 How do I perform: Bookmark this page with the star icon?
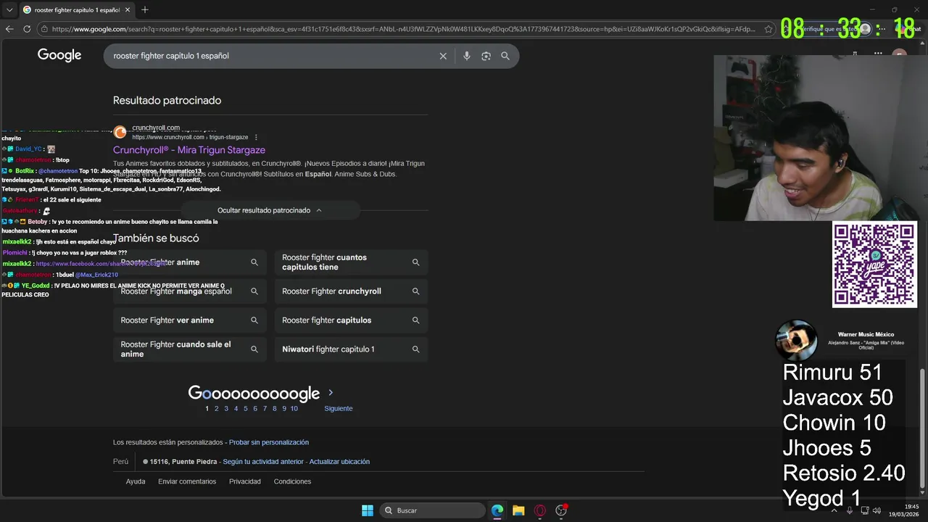tap(768, 29)
